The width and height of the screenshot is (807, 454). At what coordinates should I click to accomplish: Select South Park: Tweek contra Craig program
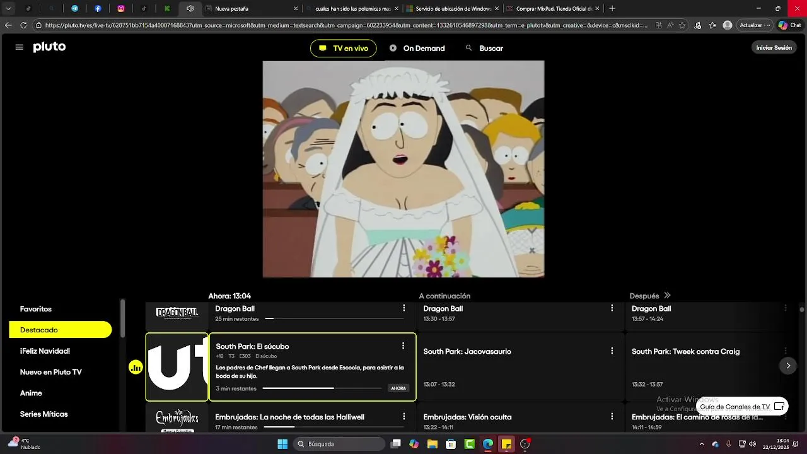(x=711, y=367)
